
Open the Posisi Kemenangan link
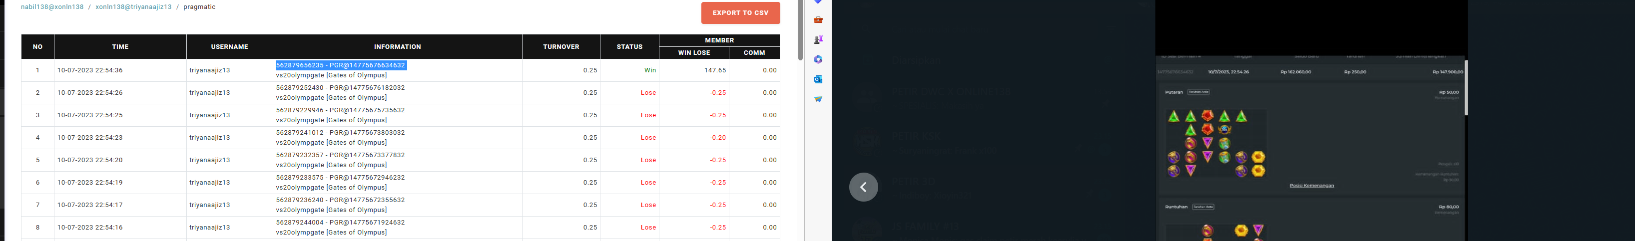click(1311, 185)
